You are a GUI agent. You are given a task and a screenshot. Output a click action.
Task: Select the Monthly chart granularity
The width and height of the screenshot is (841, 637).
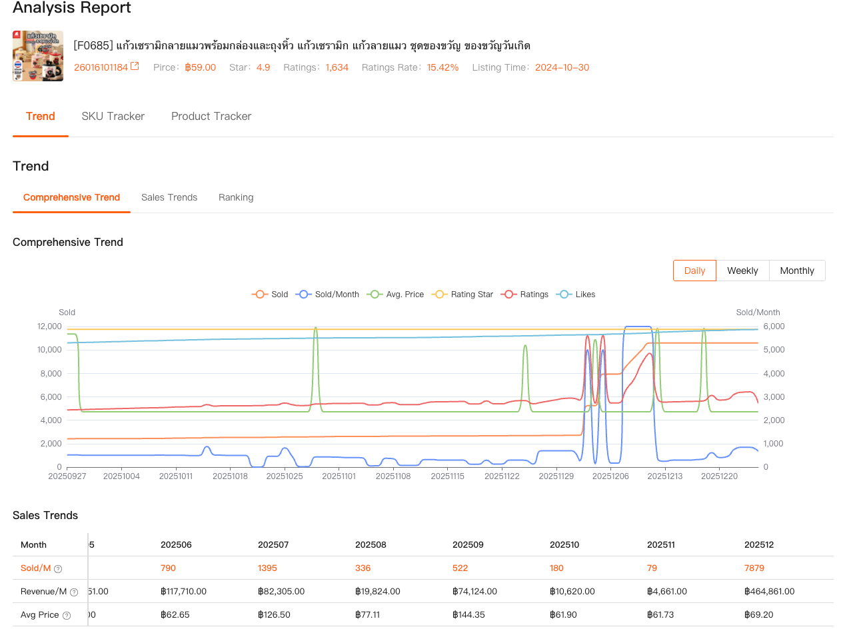pyautogui.click(x=797, y=271)
